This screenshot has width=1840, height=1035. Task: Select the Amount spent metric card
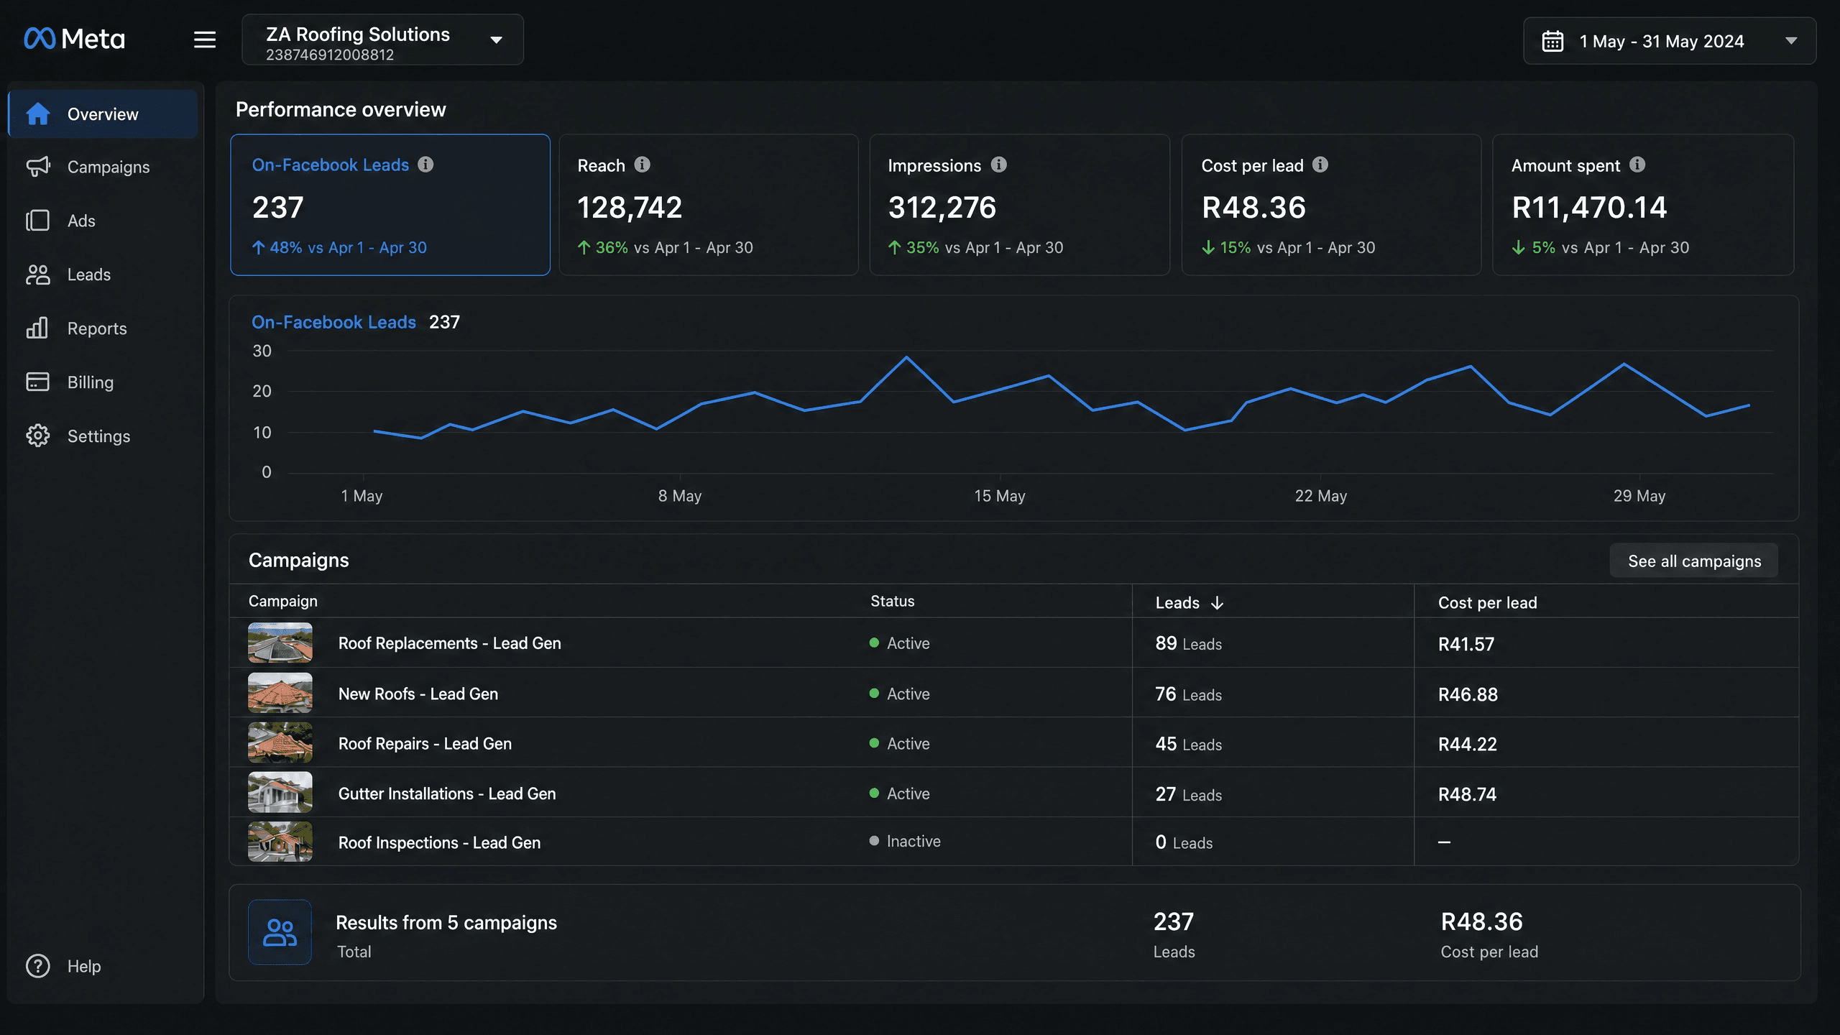point(1643,205)
